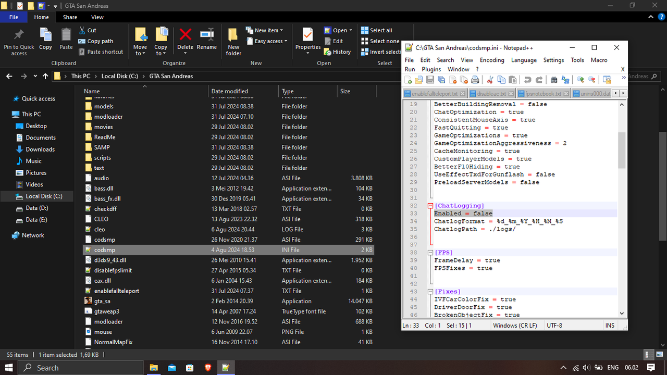Click Explorer ribbon Rename icon

click(207, 34)
